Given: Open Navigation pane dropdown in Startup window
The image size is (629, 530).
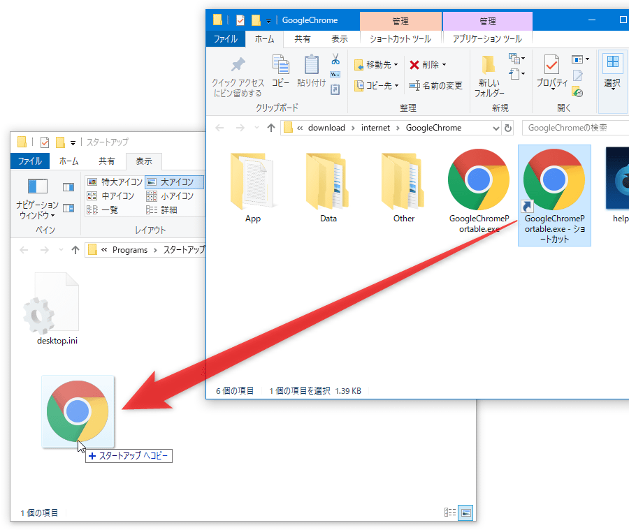Looking at the screenshot, I should click(37, 199).
